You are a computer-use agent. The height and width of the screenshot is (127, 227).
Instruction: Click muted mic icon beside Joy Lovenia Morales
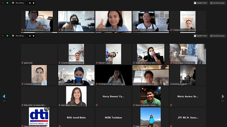(97, 30)
